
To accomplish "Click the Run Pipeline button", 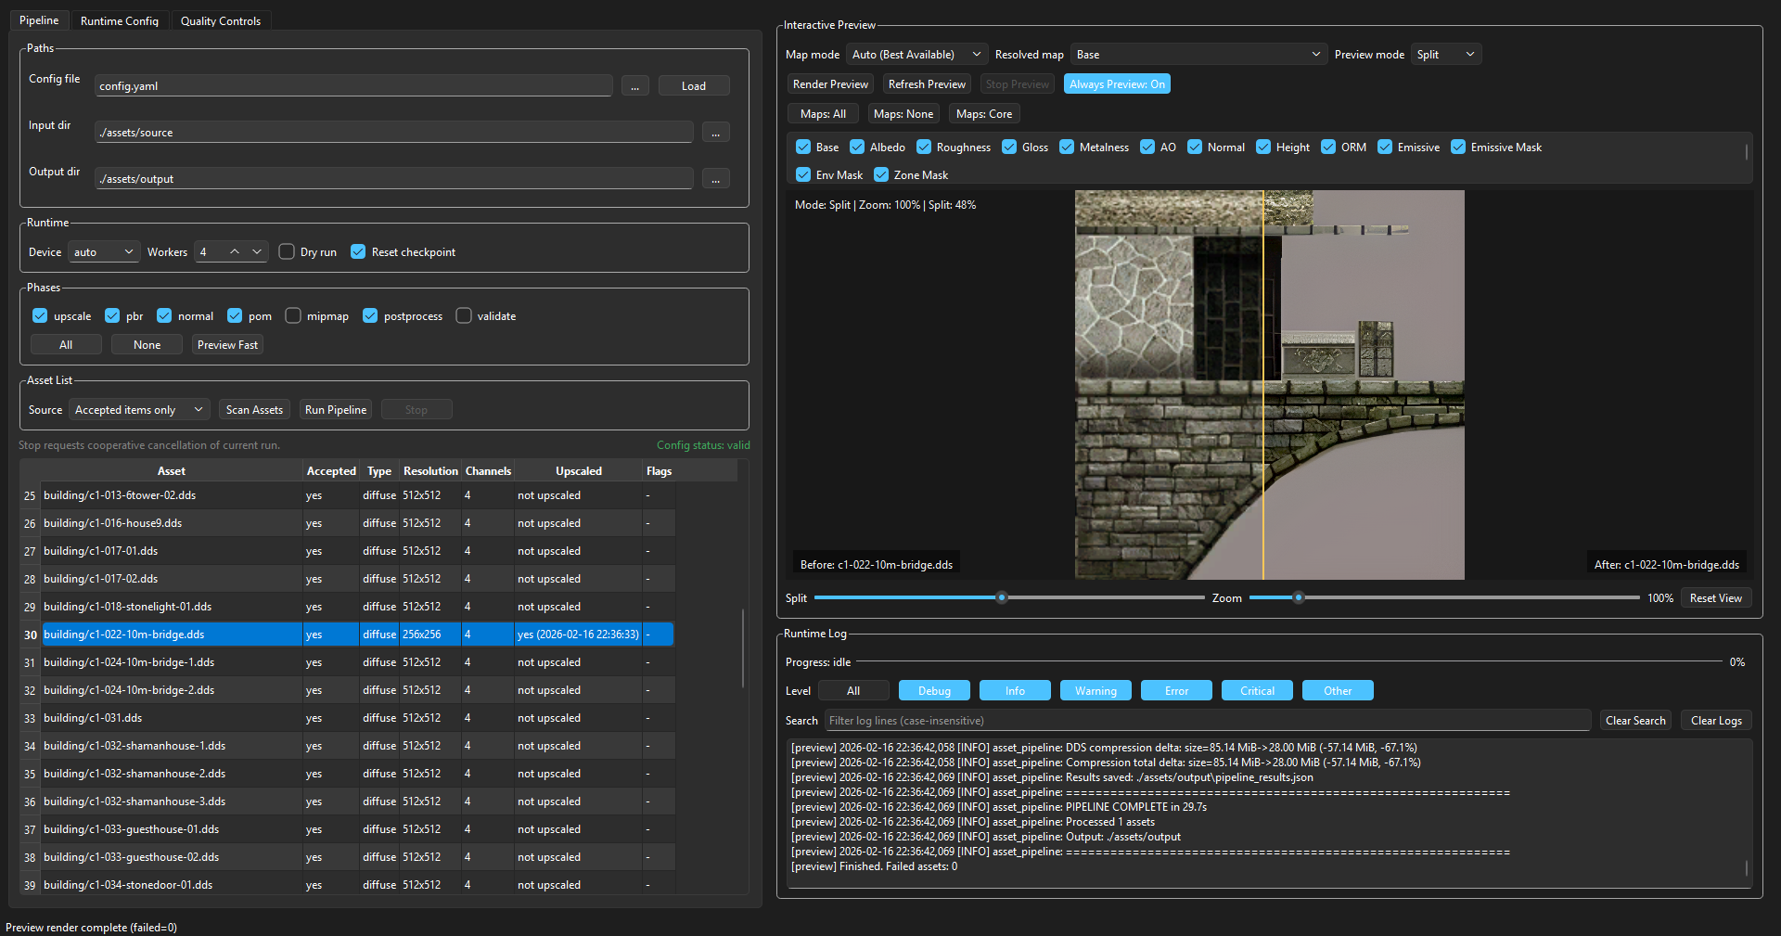I will tap(336, 410).
